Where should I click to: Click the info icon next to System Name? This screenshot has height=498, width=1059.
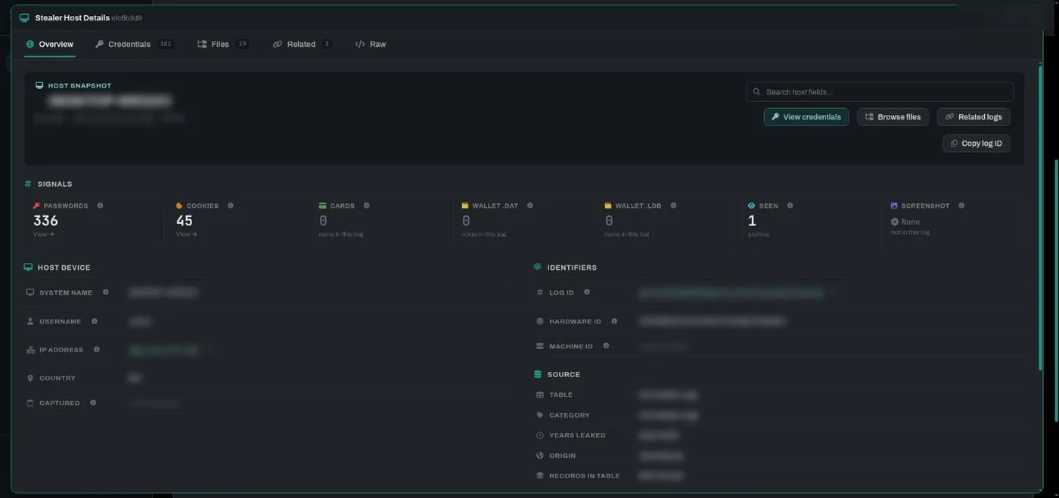[x=105, y=292]
